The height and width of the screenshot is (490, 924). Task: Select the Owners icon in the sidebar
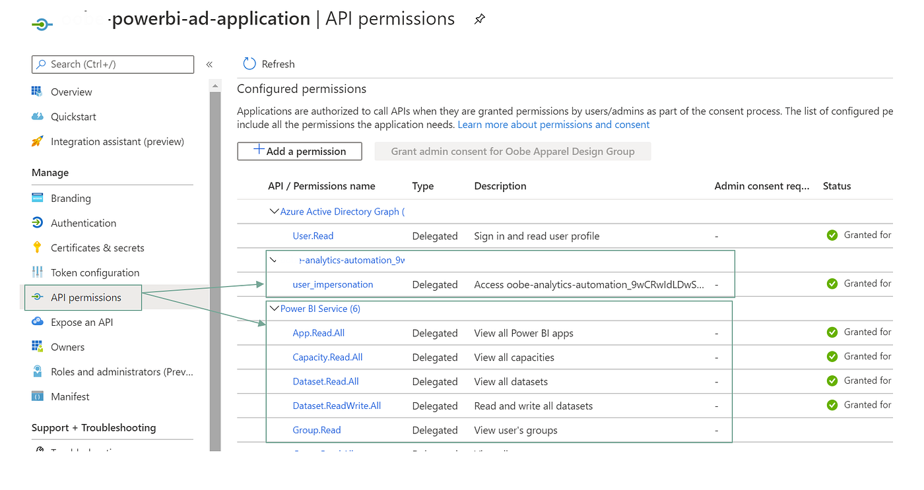coord(38,346)
